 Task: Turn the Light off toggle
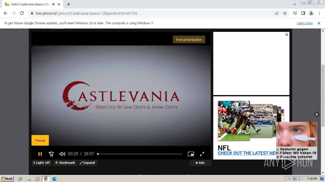click(x=42, y=163)
